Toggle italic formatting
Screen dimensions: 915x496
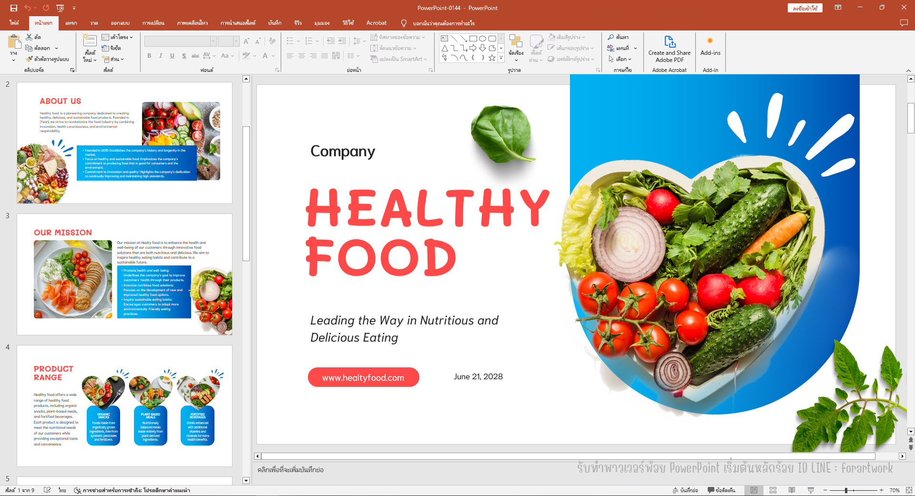pos(161,56)
